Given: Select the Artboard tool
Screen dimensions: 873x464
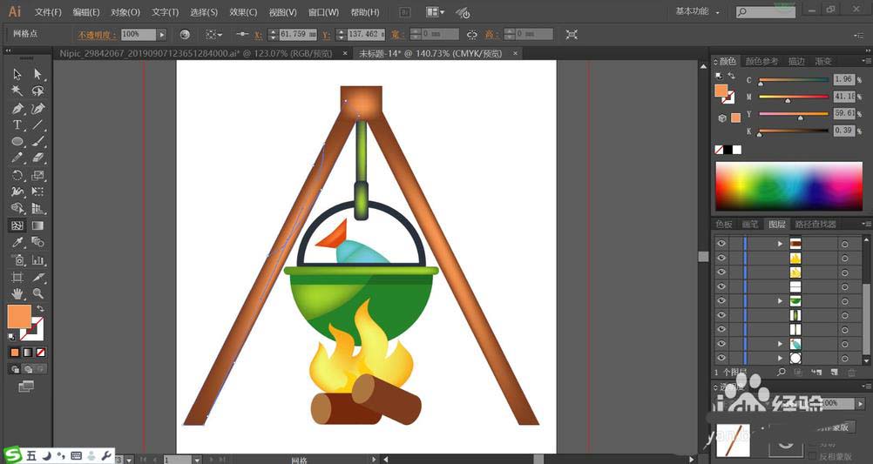Looking at the screenshot, I should 17,277.
